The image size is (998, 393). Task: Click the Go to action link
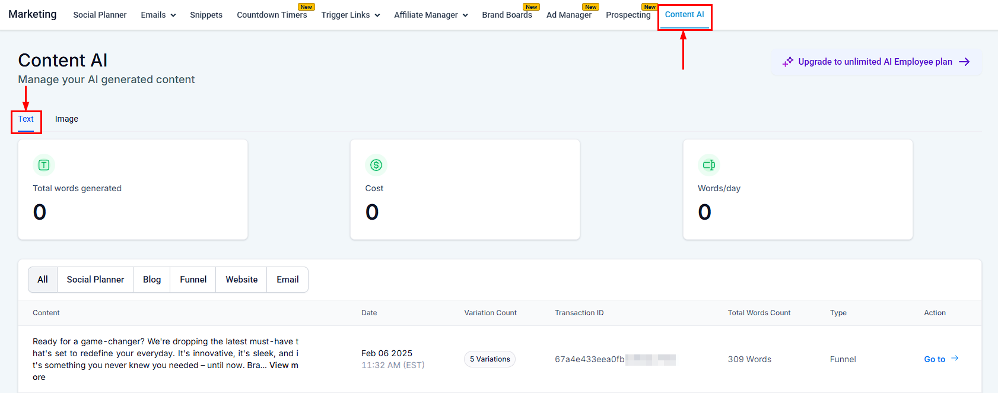(935, 359)
